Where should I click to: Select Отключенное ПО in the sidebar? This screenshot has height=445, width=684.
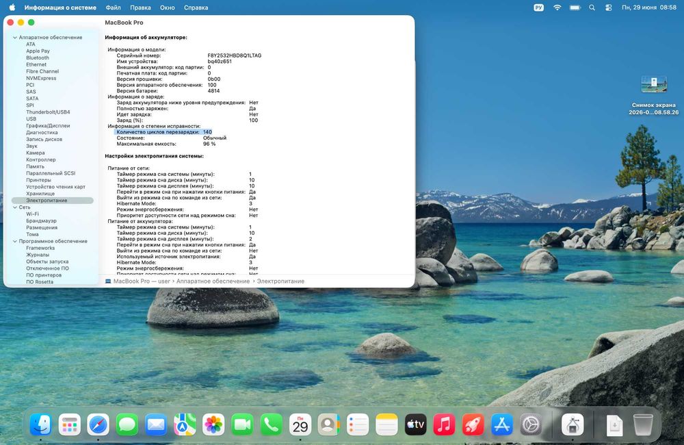point(47,268)
